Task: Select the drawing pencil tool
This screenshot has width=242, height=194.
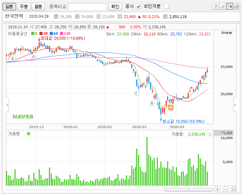Action: (x=223, y=6)
